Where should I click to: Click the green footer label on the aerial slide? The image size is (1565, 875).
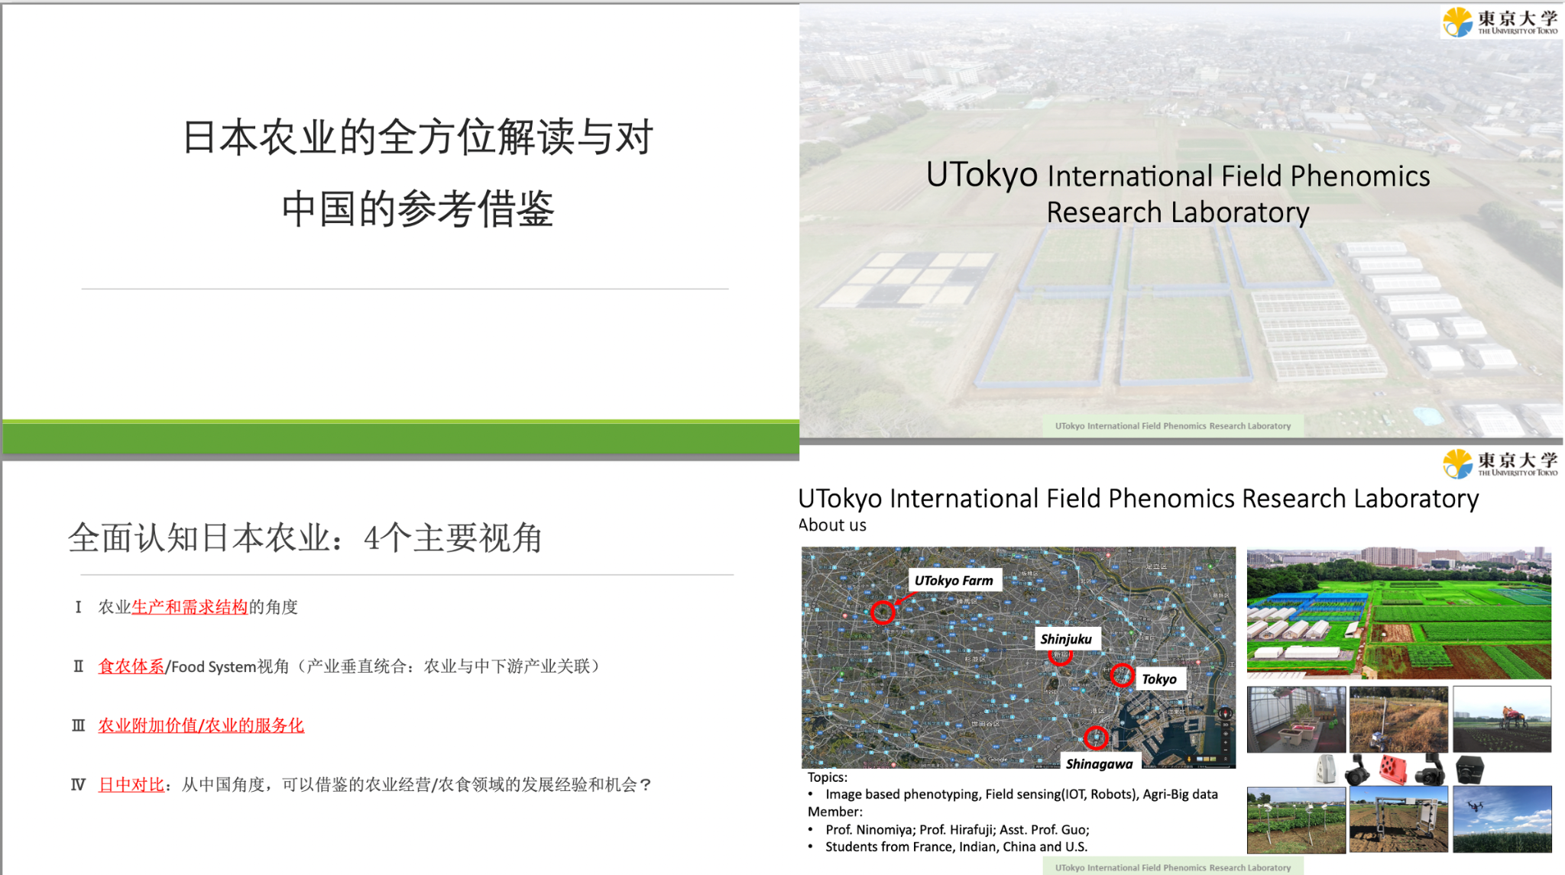coord(1173,426)
